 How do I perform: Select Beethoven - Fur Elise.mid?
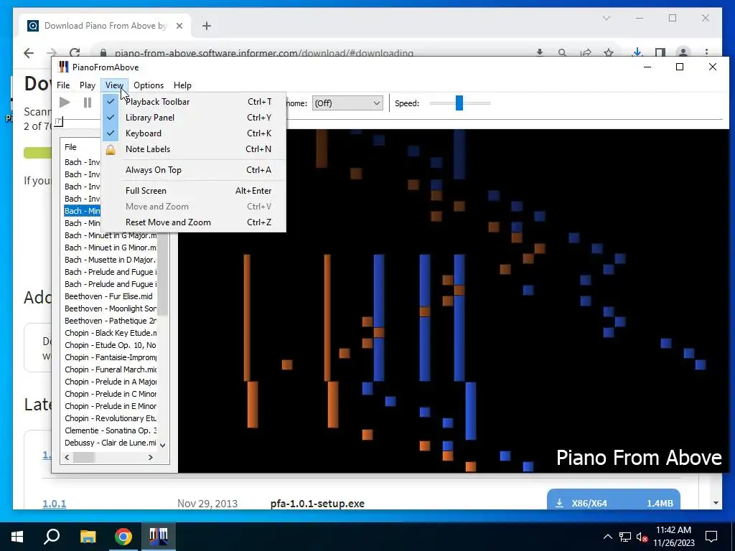[109, 296]
